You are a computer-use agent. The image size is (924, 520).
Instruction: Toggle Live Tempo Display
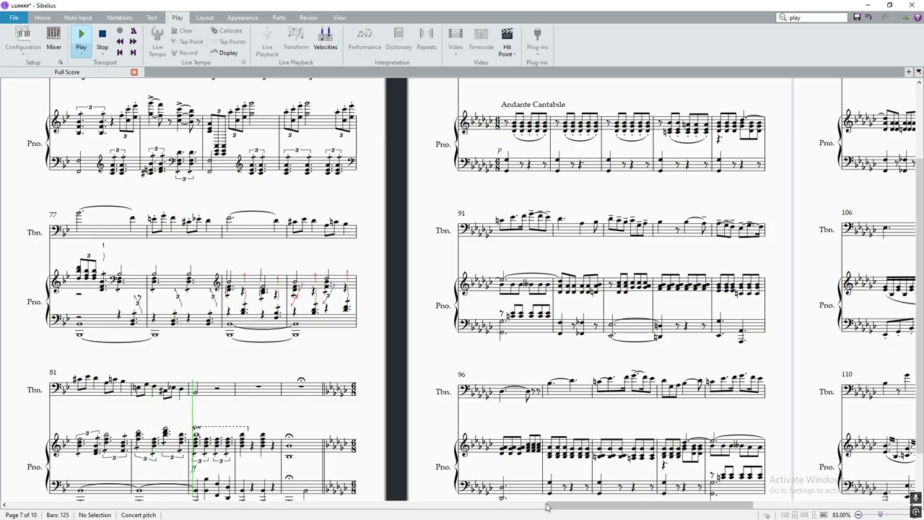(x=225, y=53)
